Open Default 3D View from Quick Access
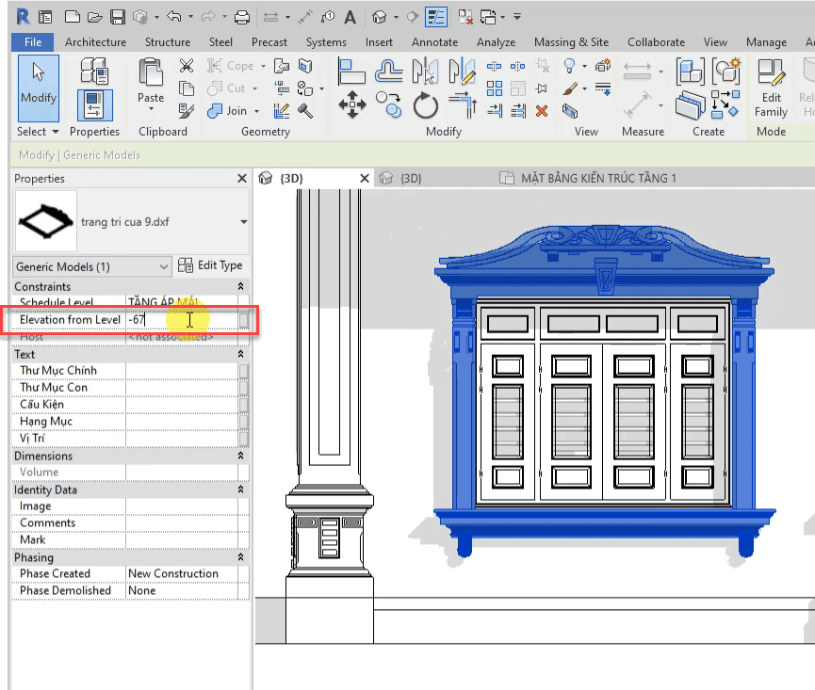The width and height of the screenshot is (815, 690). point(380,17)
